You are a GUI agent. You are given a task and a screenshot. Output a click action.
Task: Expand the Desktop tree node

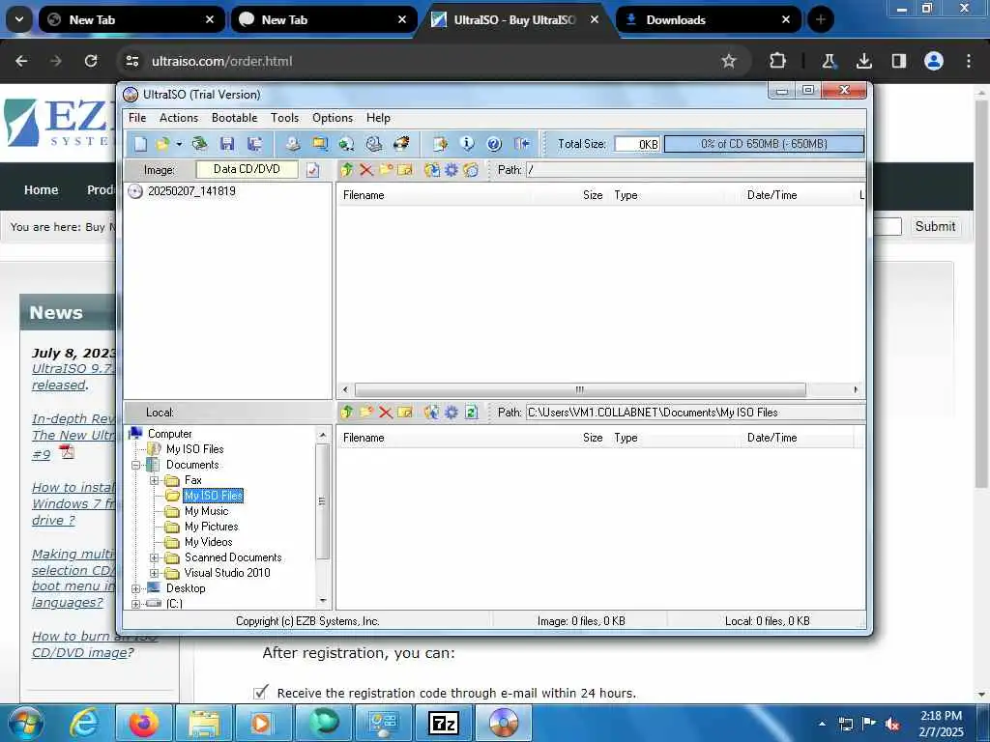click(x=135, y=588)
